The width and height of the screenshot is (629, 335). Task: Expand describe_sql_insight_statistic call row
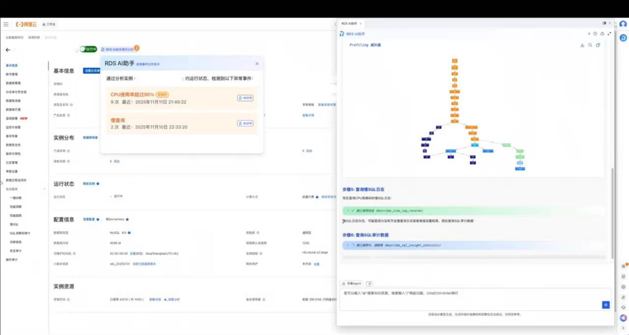point(348,245)
